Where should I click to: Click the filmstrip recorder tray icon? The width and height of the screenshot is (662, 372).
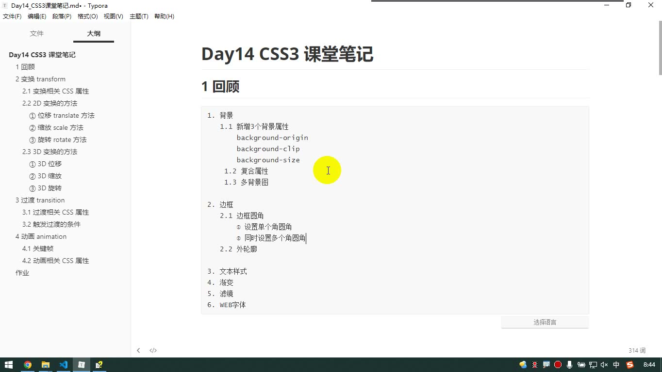535,365
